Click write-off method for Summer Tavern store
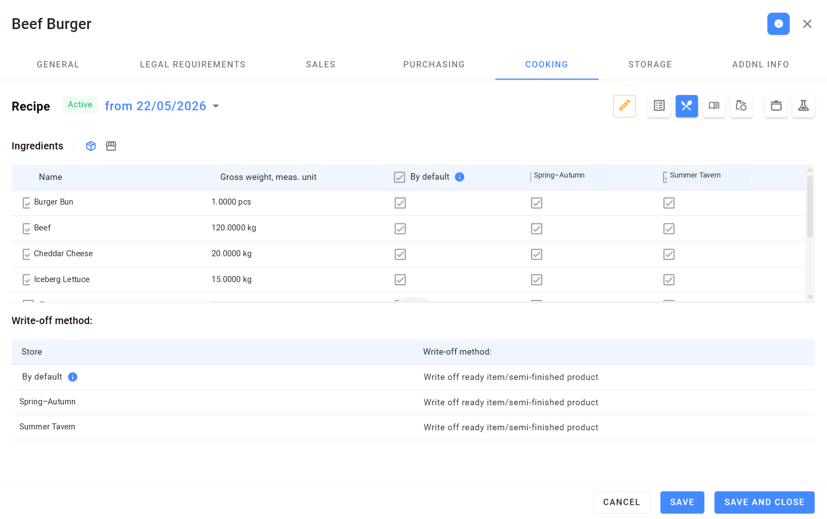The width and height of the screenshot is (827, 519). [511, 427]
